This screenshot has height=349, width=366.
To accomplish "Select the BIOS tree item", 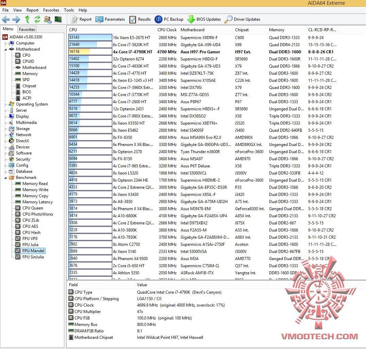I will pos(23,92).
